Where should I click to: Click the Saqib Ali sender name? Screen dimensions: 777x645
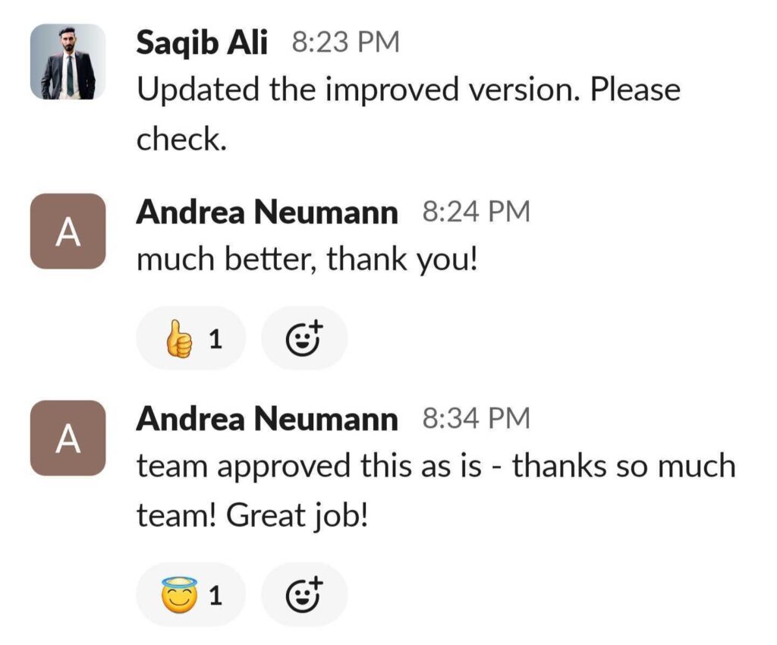coord(201,43)
